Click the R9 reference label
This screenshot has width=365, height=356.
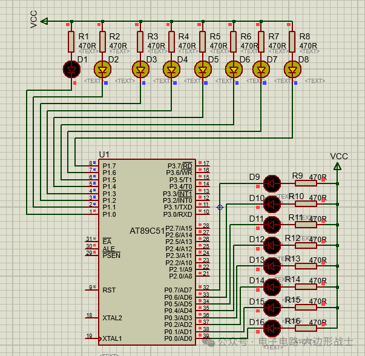297,176
